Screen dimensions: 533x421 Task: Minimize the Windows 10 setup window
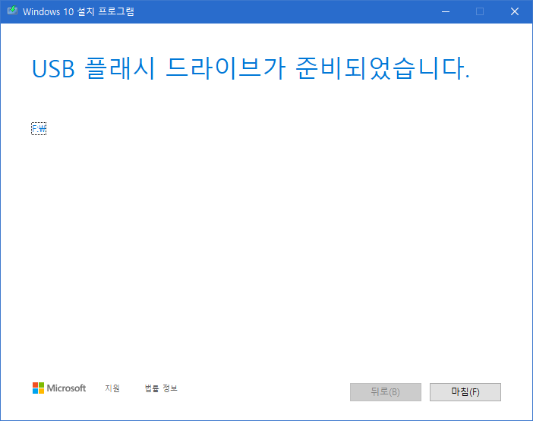click(446, 11)
